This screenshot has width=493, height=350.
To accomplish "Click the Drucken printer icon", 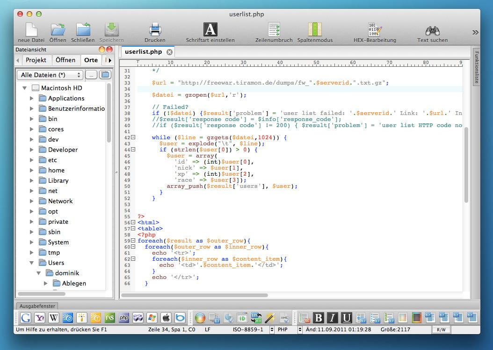I will (x=155, y=30).
